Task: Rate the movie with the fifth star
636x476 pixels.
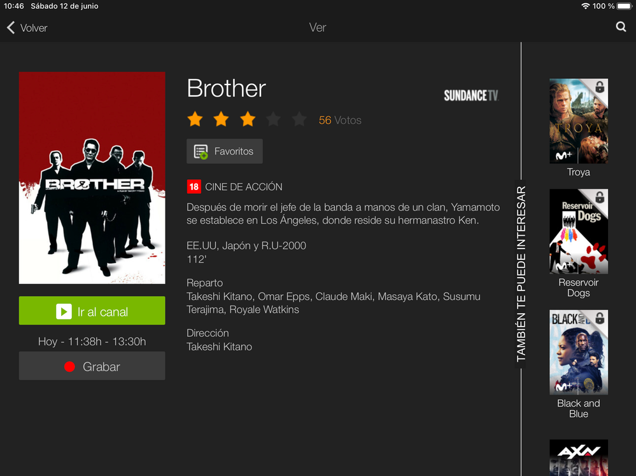Action: pyautogui.click(x=299, y=119)
